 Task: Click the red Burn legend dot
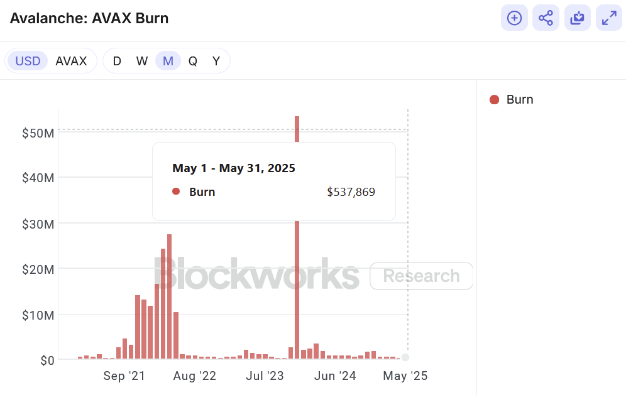coord(494,99)
